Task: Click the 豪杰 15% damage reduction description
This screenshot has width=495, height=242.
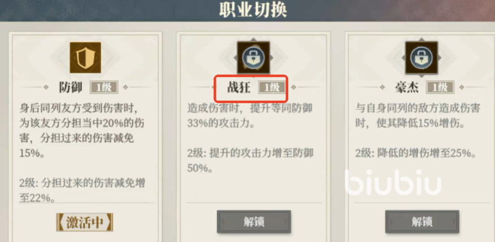Action: (x=418, y=116)
